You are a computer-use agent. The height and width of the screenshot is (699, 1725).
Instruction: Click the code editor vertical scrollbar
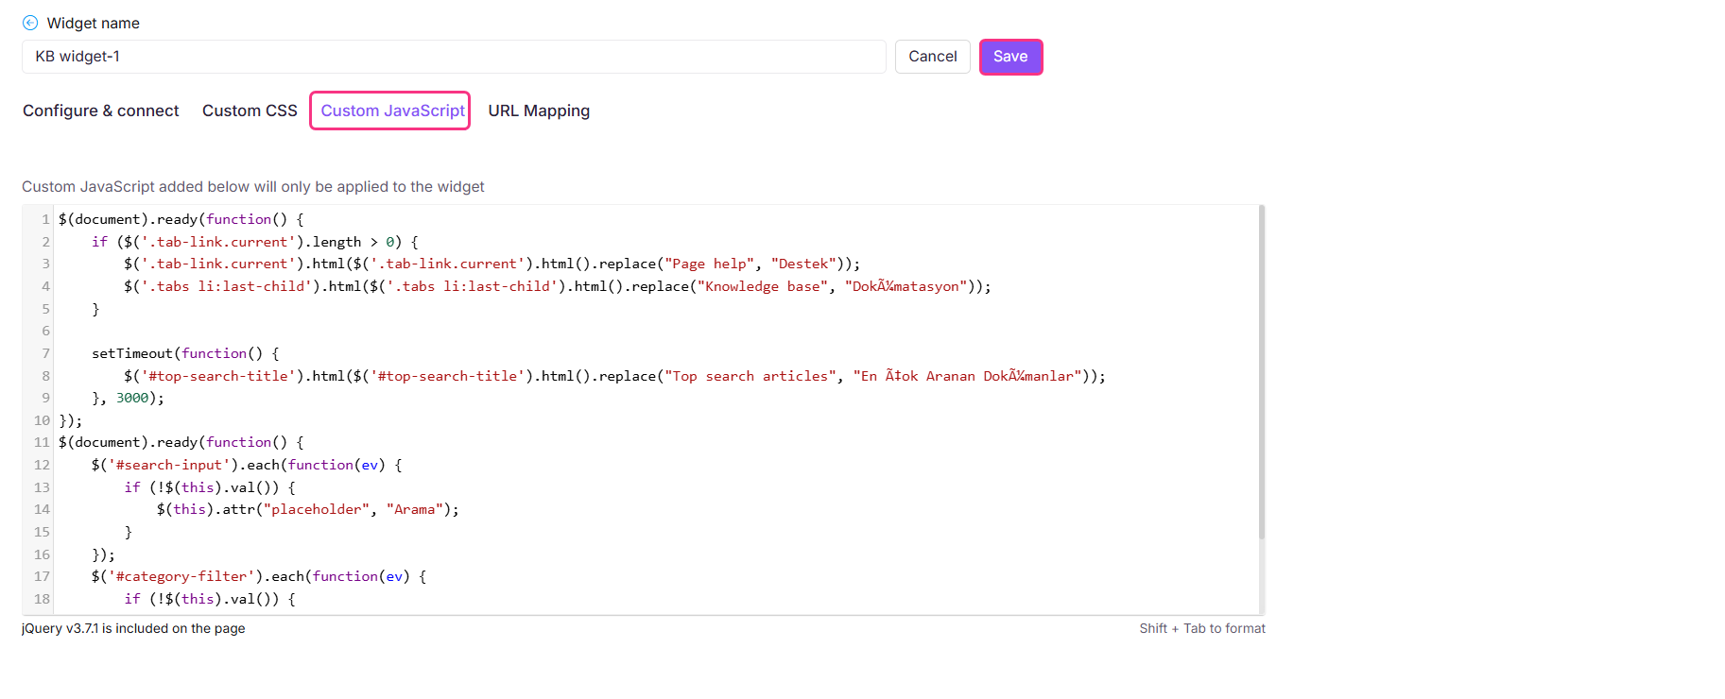pyautogui.click(x=1262, y=372)
